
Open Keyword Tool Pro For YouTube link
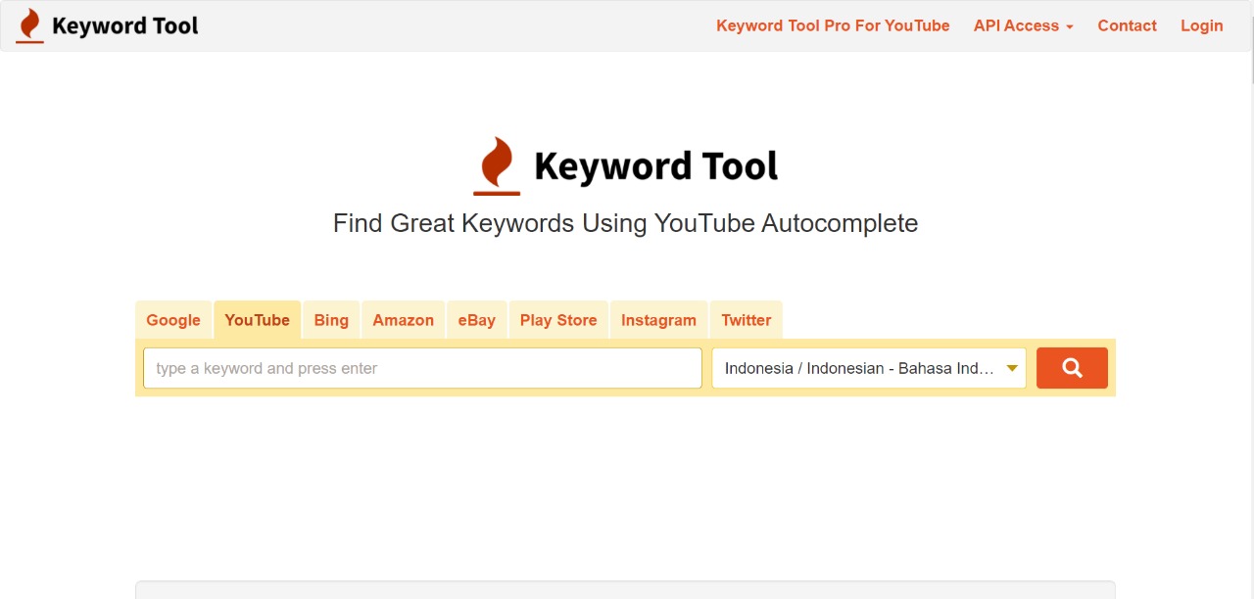[833, 25]
